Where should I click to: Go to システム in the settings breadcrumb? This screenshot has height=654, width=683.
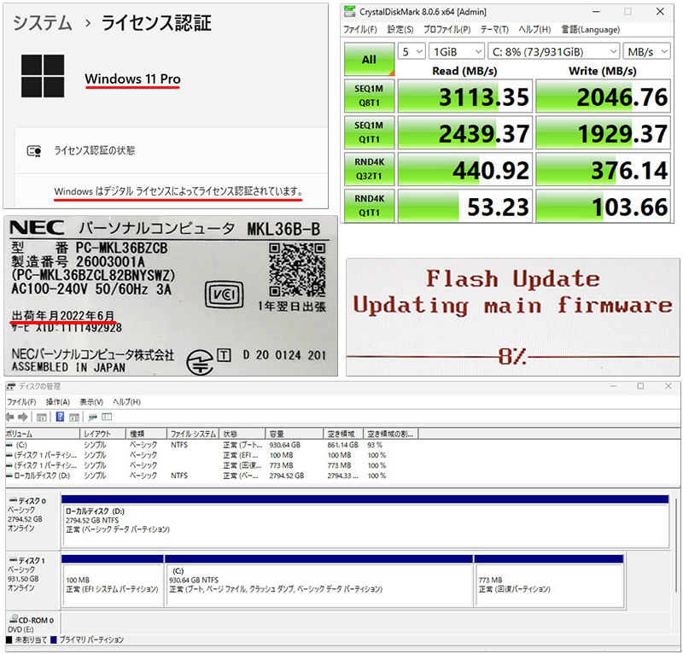(42, 23)
